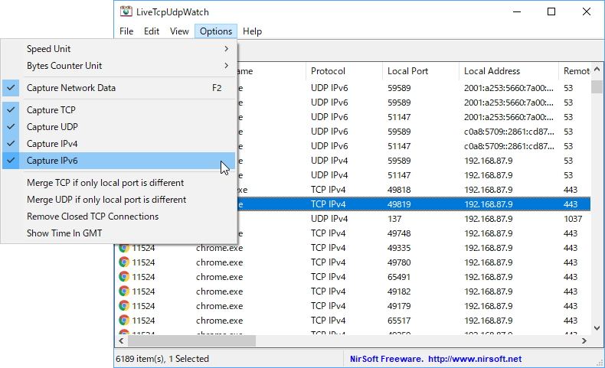The width and height of the screenshot is (605, 368).
Task: Click the 49182 local port cell
Action: click(x=399, y=291)
